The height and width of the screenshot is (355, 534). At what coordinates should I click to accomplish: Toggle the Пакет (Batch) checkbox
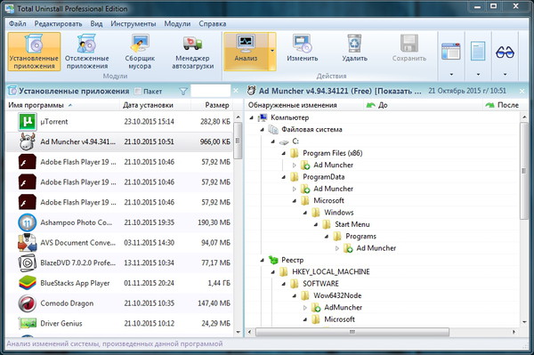(x=138, y=92)
